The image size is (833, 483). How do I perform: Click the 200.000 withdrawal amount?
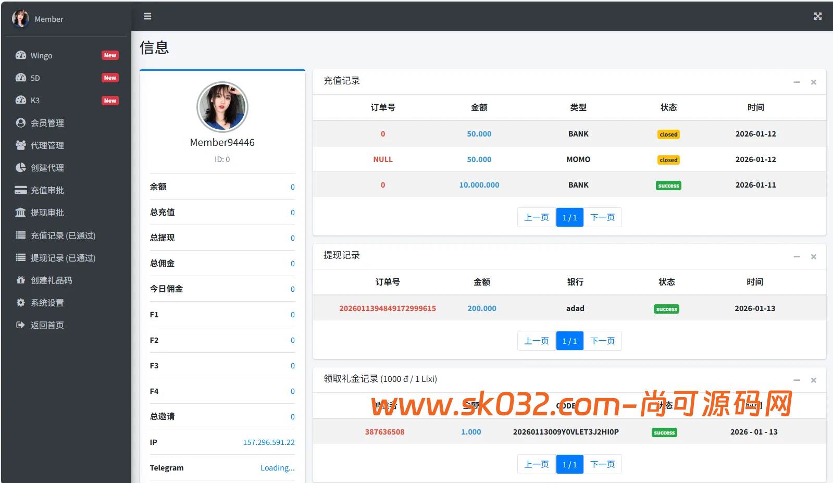pos(482,308)
